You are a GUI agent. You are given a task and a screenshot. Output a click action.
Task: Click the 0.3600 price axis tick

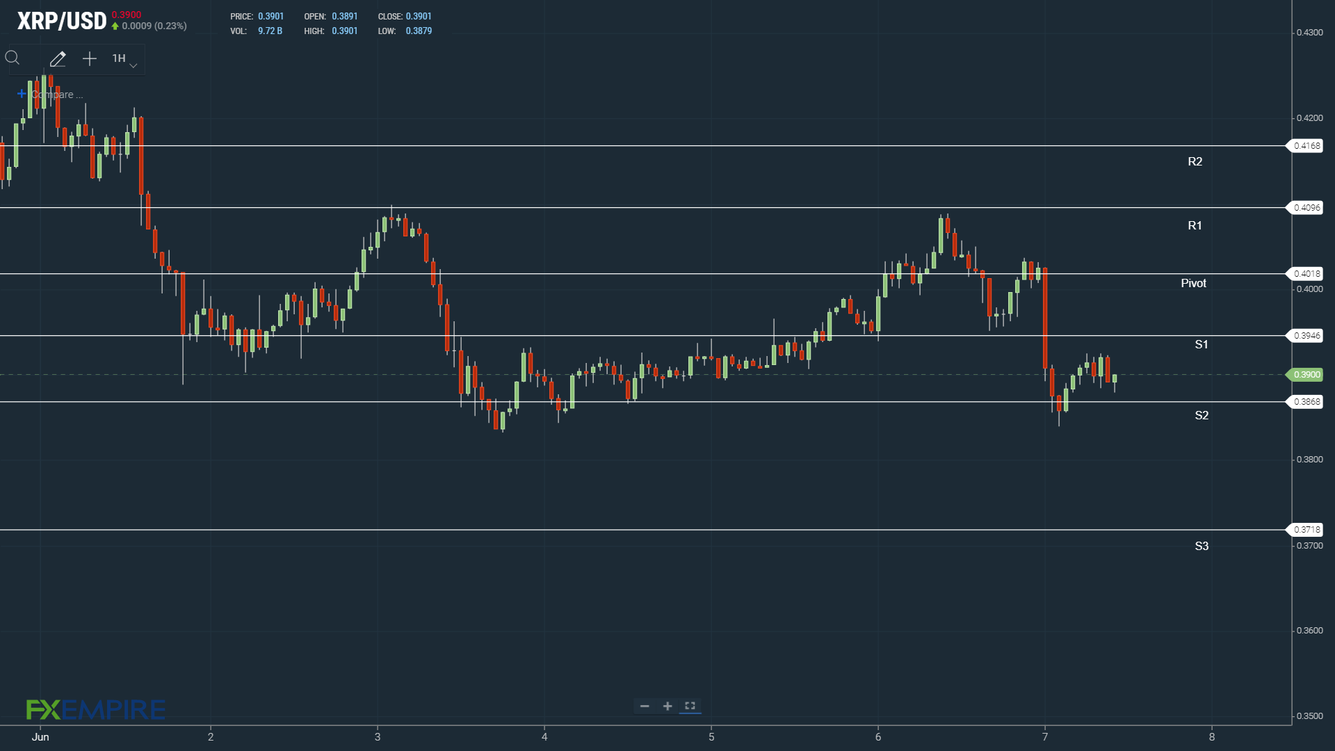(1309, 631)
